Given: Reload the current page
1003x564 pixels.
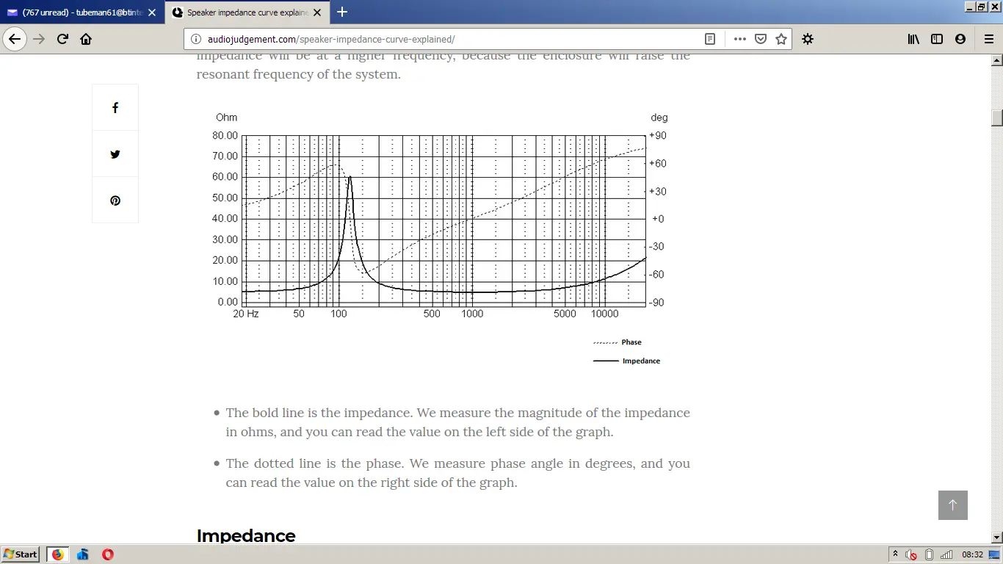Looking at the screenshot, I should point(62,39).
